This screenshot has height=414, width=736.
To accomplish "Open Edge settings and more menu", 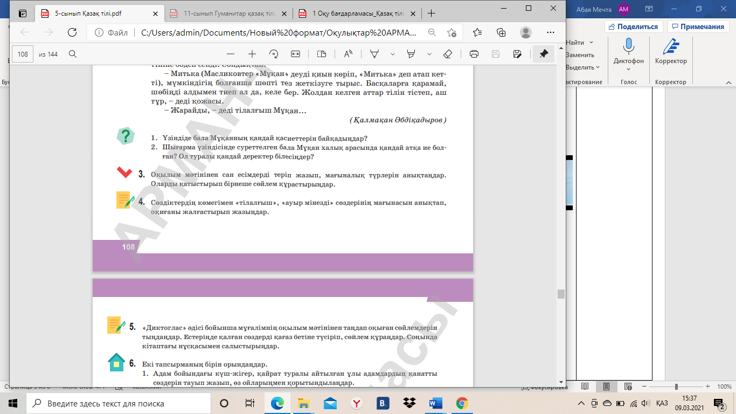I will point(550,32).
